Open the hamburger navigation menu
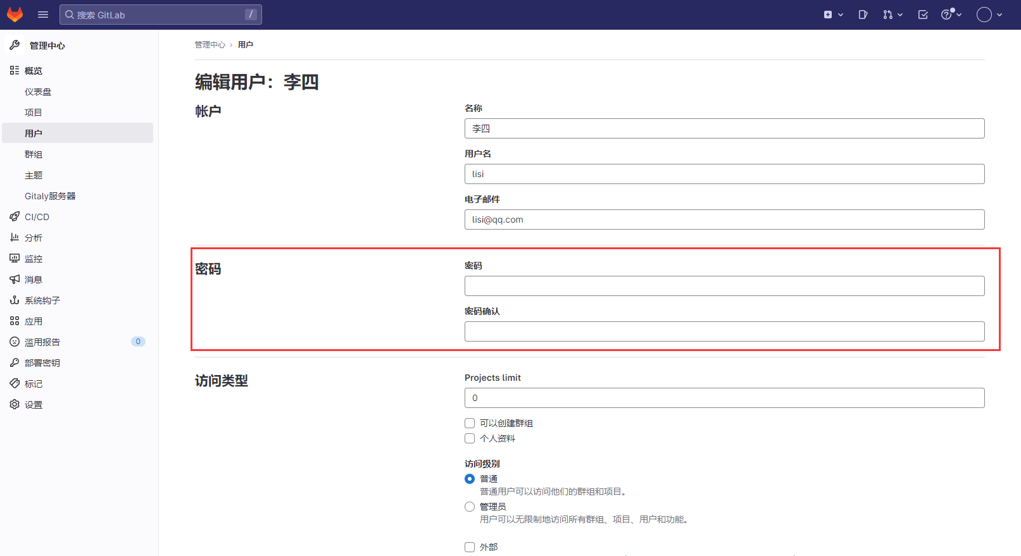Viewport: 1021px width, 556px height. tap(43, 15)
